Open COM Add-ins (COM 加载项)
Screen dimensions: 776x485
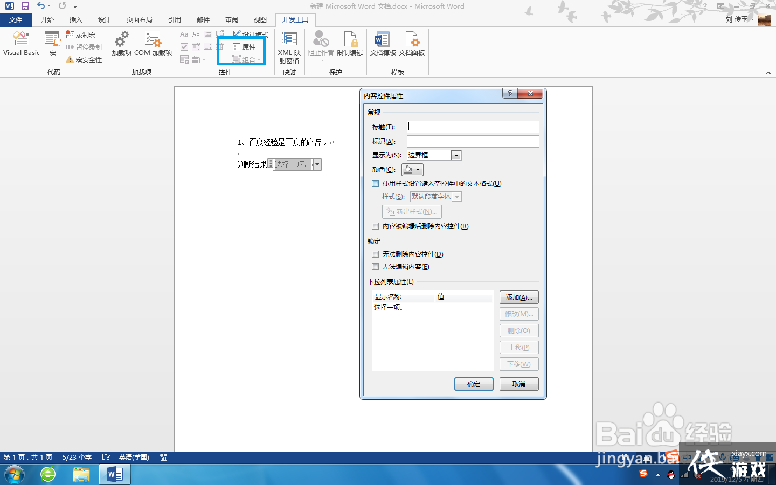[x=153, y=43]
